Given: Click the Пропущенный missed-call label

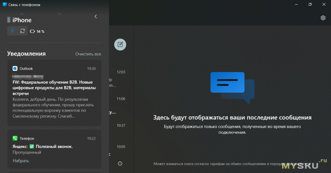Looking at the screenshot, I should point(27,152).
